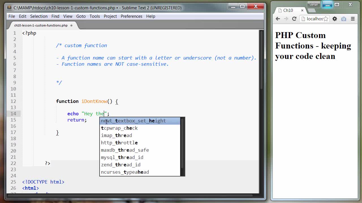Choose mysql_thread_id autocomplete suggestion
362x203 pixels.
(x=140, y=157)
